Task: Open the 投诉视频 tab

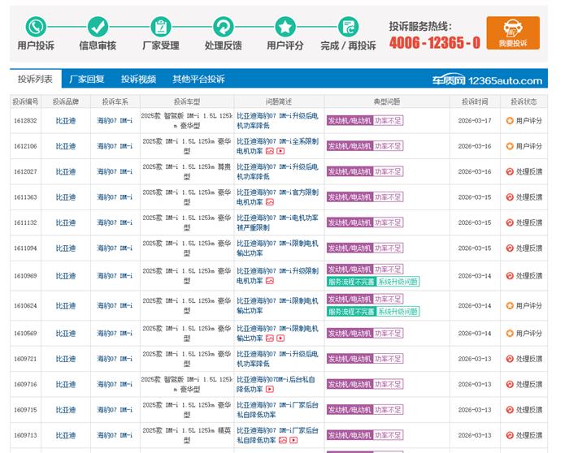Action: (138, 80)
